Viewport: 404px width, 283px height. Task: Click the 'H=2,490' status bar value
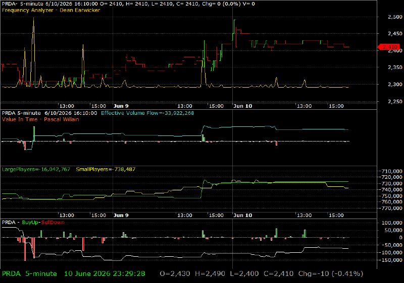[210, 274]
